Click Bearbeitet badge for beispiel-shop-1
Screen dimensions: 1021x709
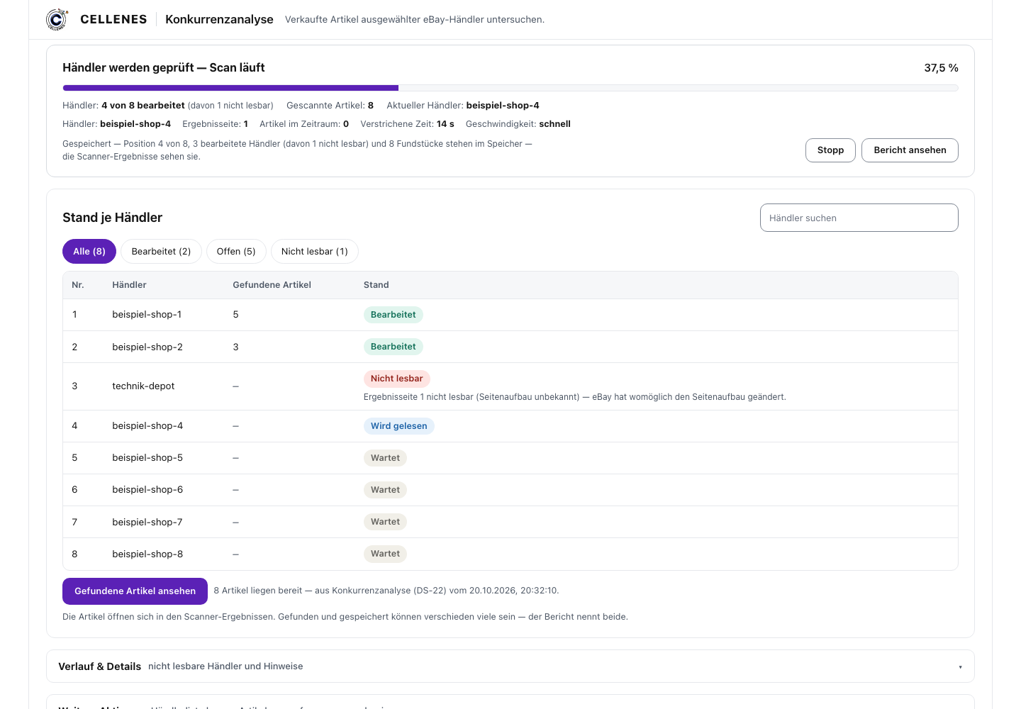point(393,315)
